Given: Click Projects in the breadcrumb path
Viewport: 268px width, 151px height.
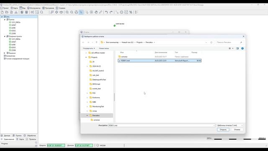Looking at the screenshot, I should click(139, 42).
